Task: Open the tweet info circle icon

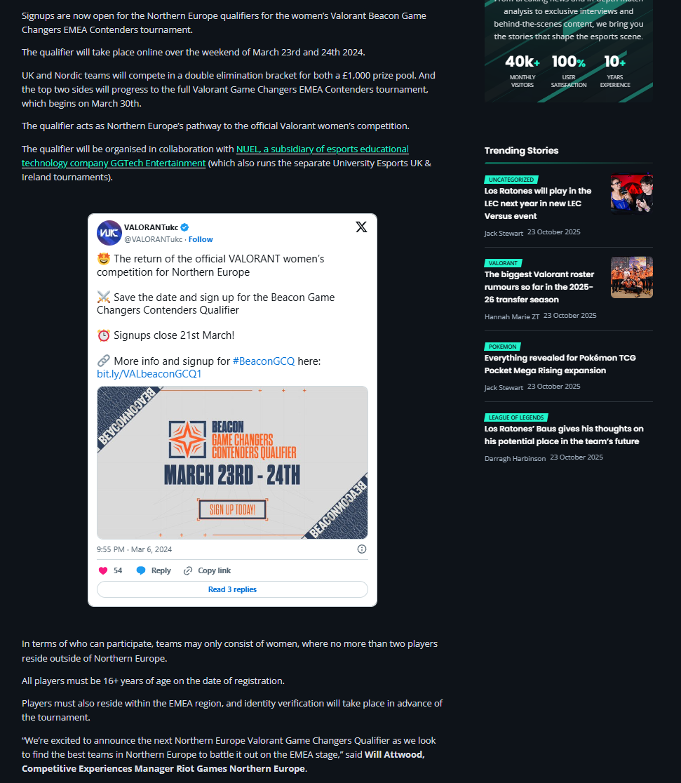Action: 362,549
